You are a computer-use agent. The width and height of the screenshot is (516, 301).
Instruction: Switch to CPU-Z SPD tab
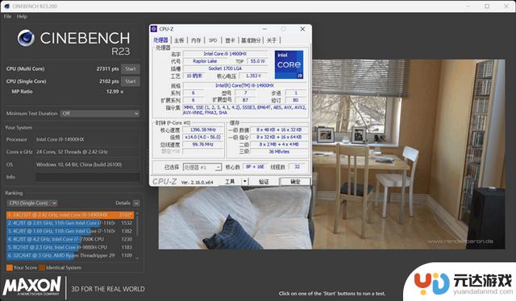213,40
